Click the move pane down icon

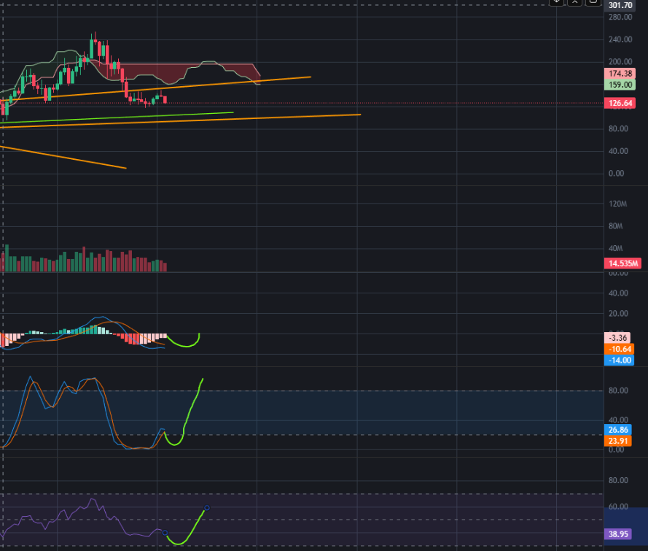556,2
